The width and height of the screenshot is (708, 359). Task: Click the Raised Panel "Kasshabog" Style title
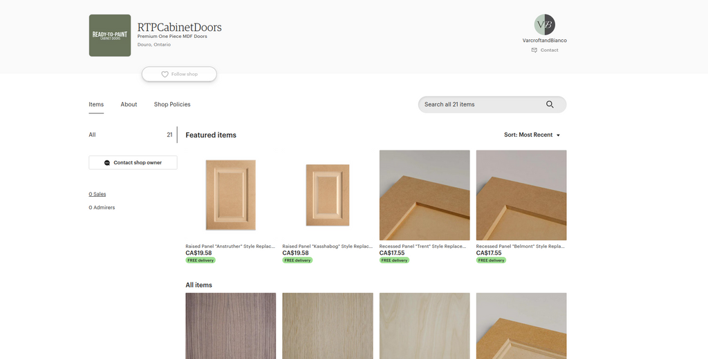[327, 246]
